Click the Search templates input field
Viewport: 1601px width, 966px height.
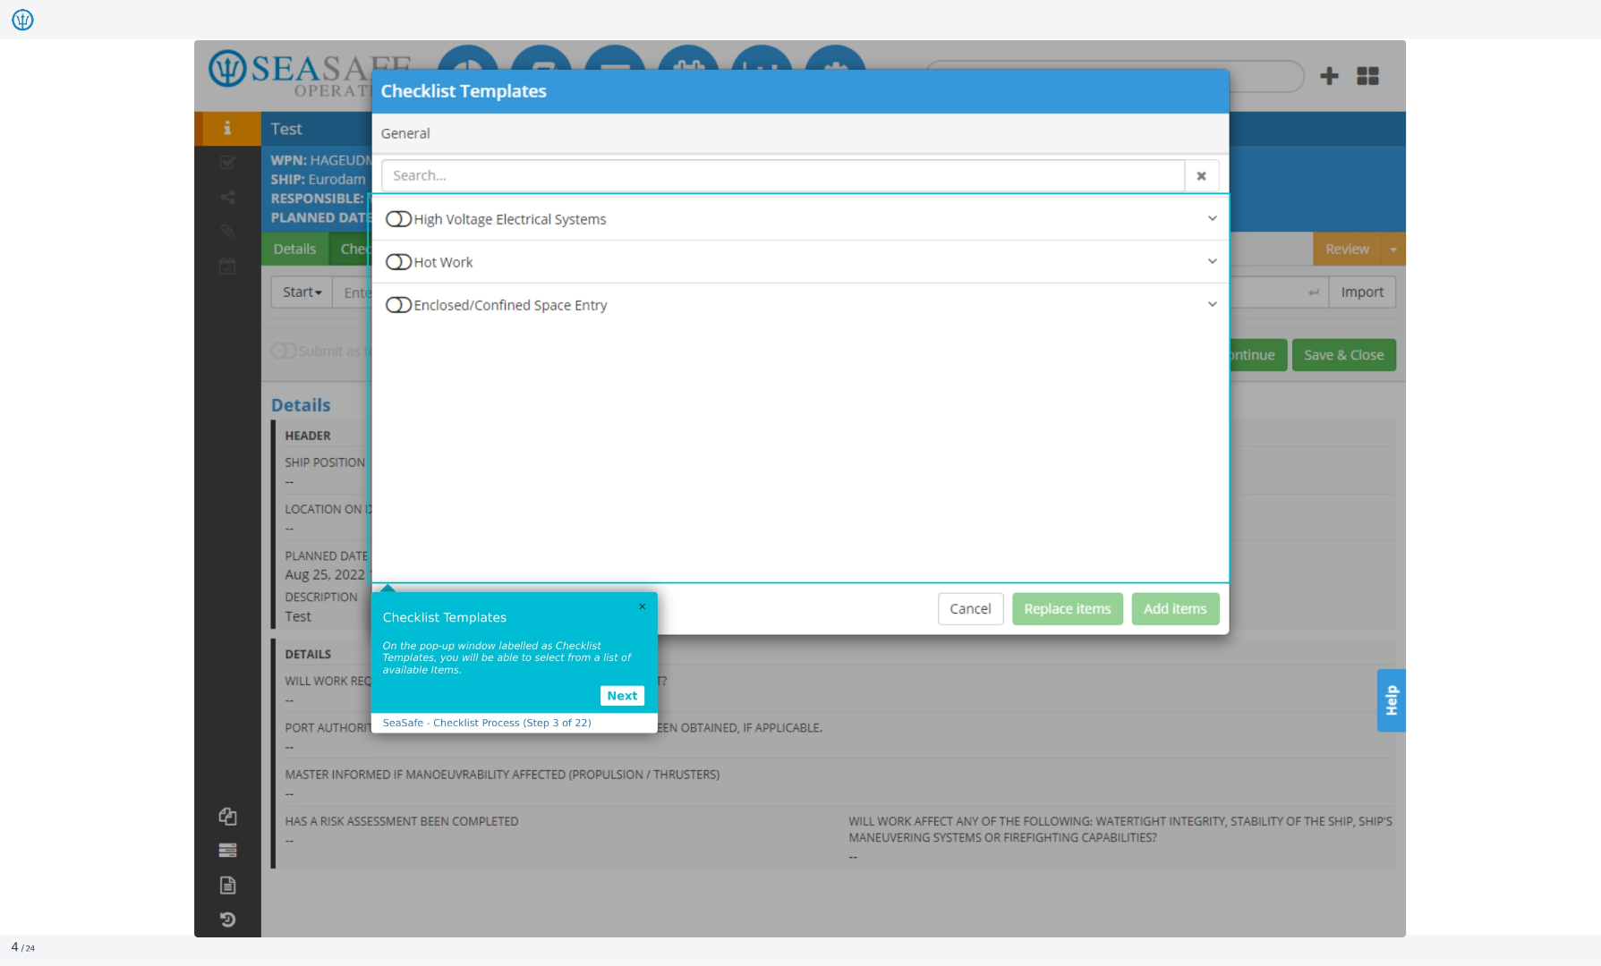tap(783, 175)
